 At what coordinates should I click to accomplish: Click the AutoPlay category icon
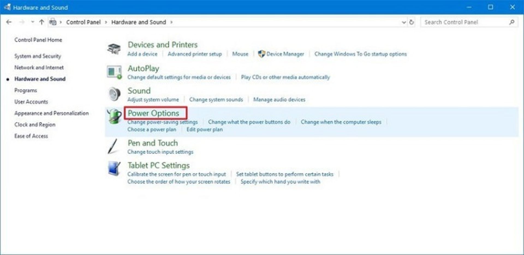pyautogui.click(x=114, y=72)
